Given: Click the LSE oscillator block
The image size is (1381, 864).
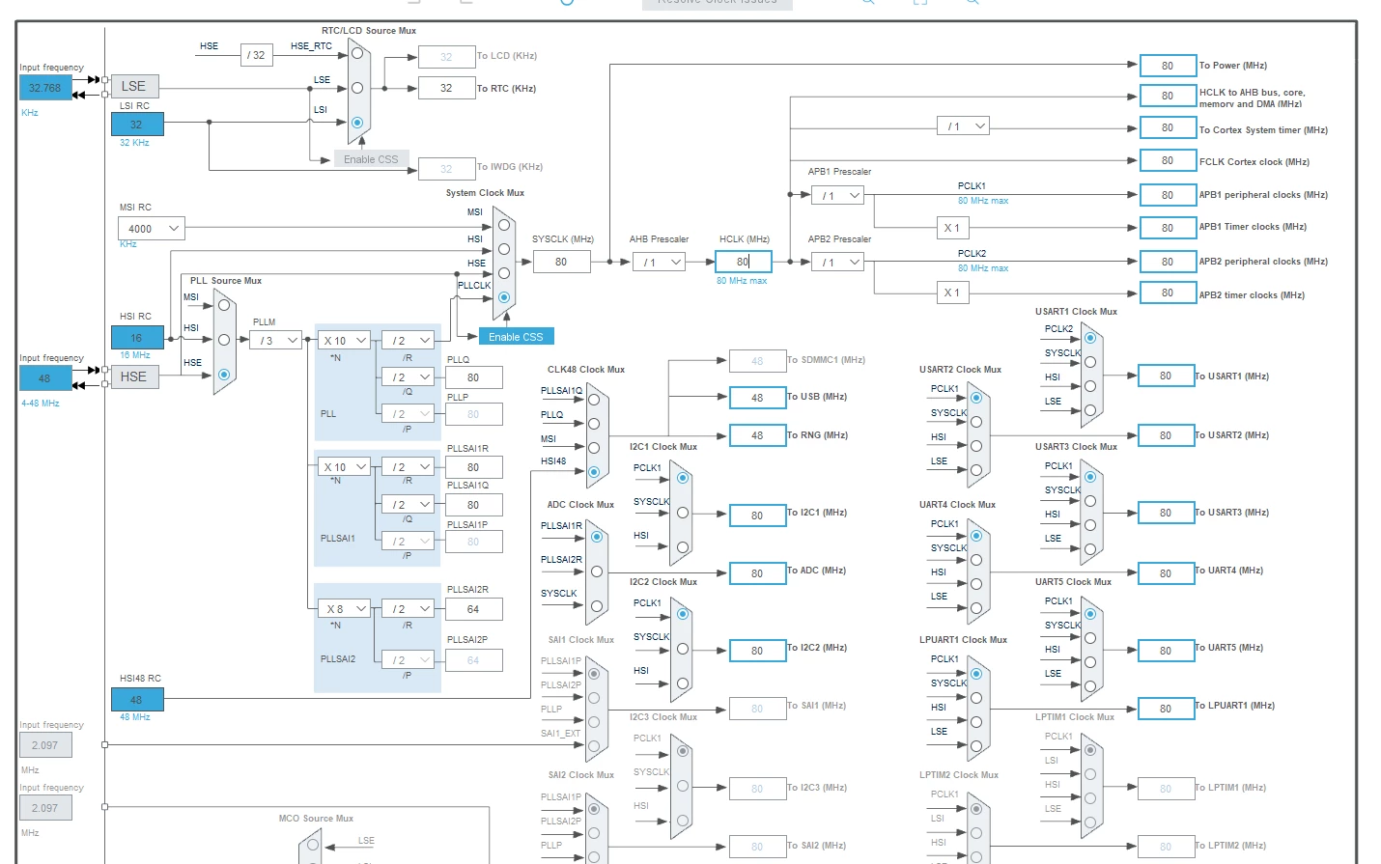Looking at the screenshot, I should coord(134,86).
